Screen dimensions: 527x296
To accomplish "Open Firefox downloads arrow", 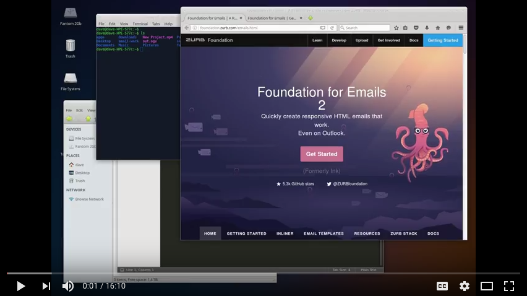I will (x=427, y=28).
